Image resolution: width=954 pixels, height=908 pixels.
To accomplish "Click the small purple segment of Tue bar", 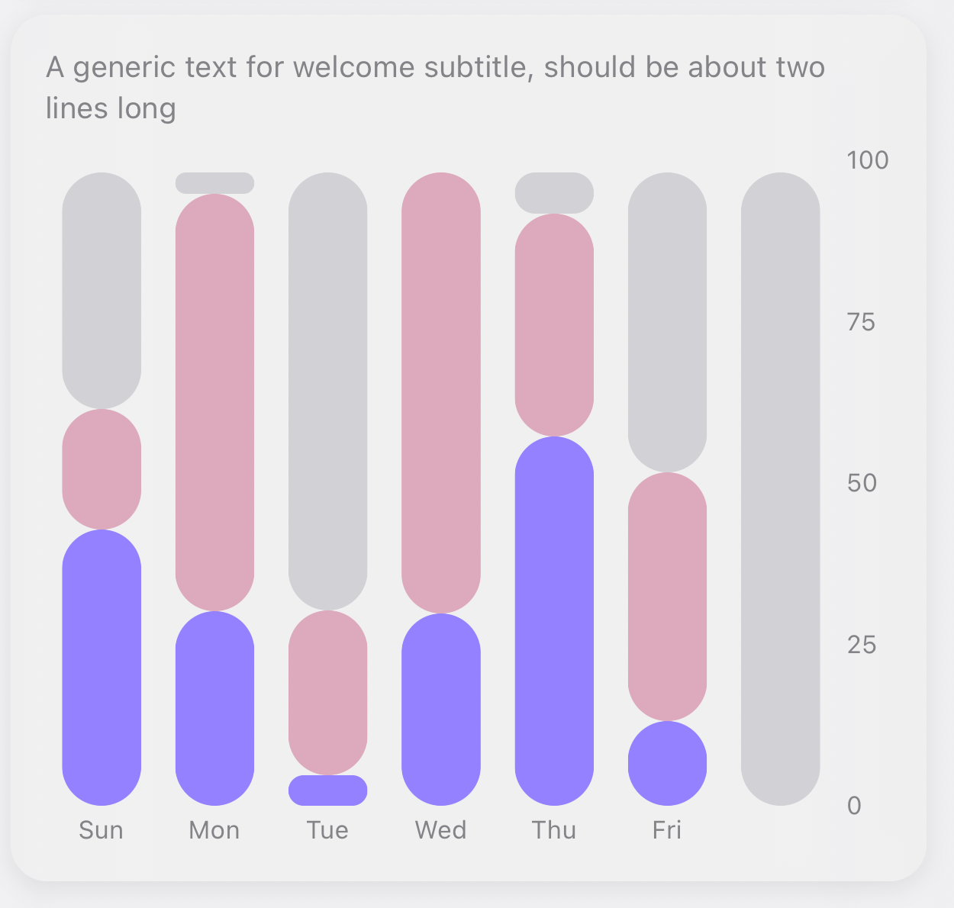I will pyautogui.click(x=328, y=790).
